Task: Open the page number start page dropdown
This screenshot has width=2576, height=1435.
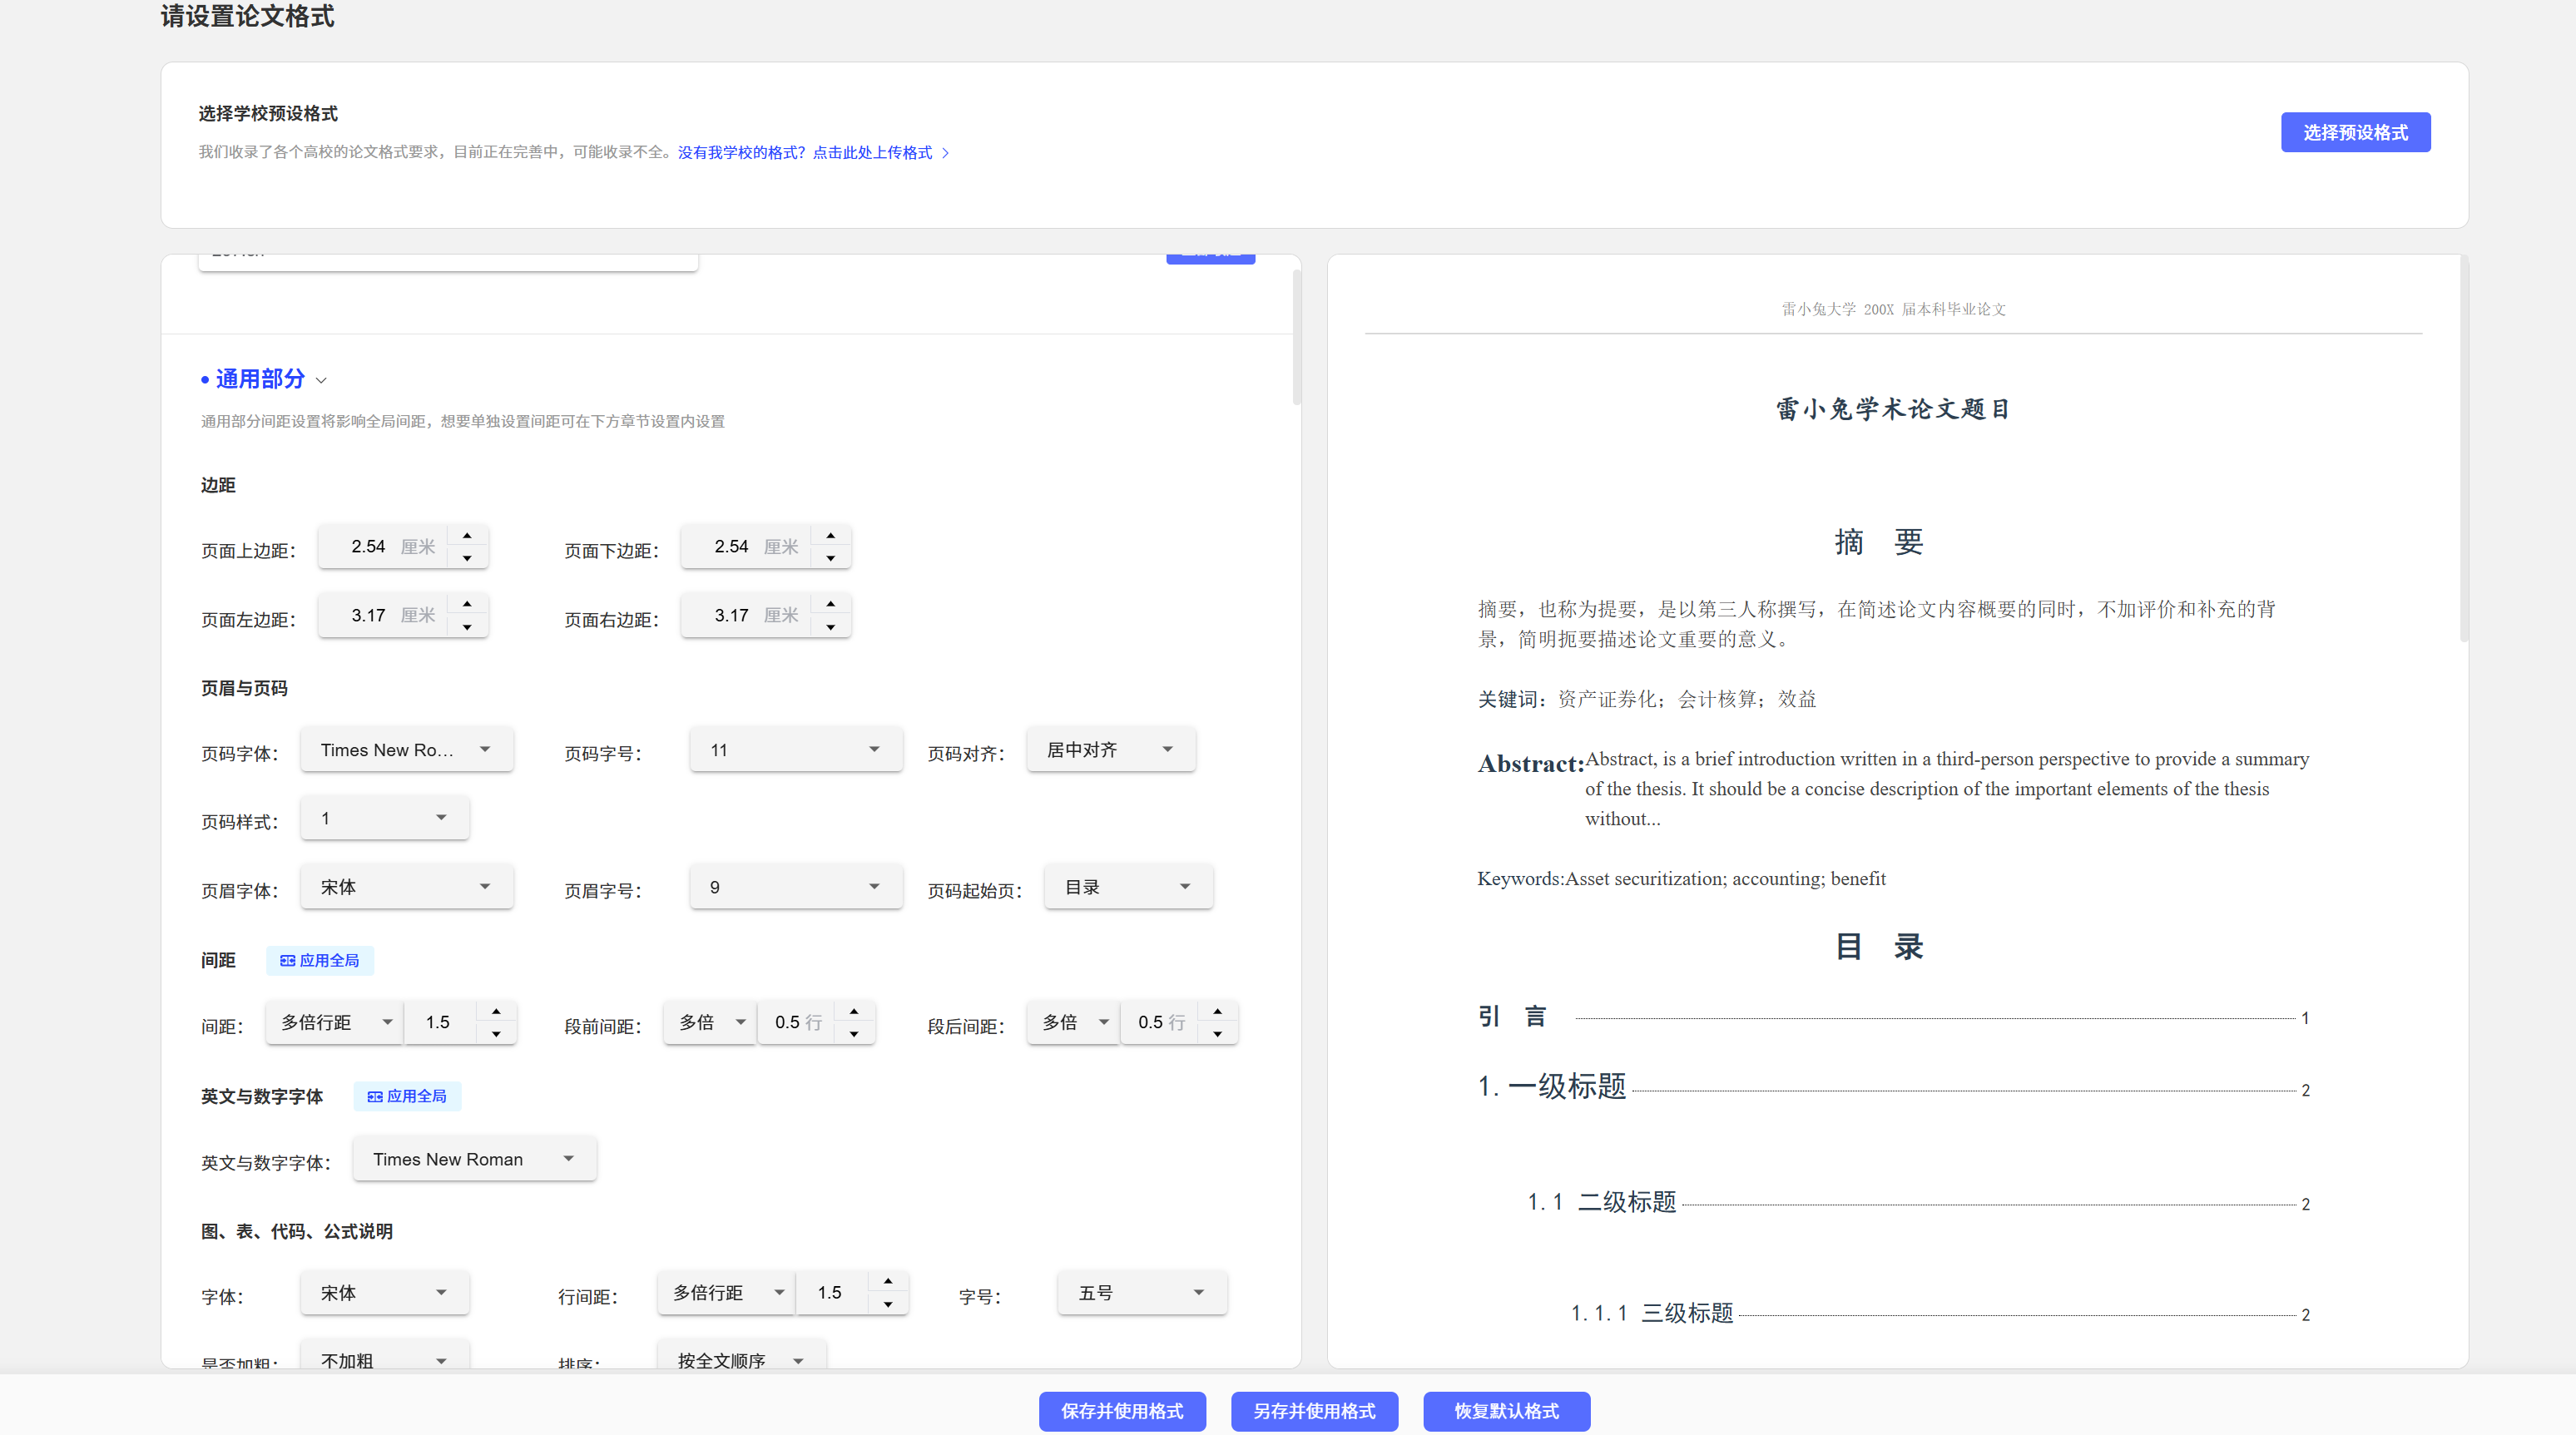Action: [1127, 887]
